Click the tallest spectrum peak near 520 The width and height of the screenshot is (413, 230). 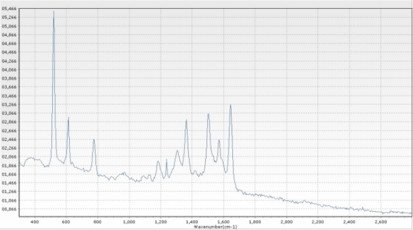pyautogui.click(x=54, y=11)
